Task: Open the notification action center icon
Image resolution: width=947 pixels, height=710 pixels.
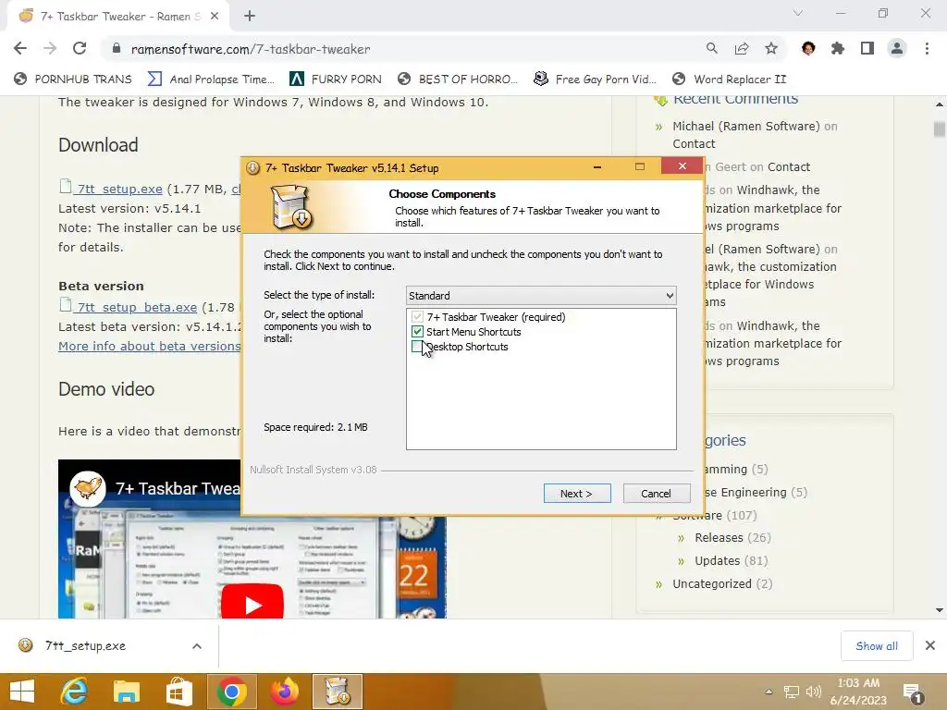Action: tap(913, 693)
